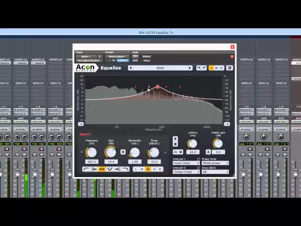
Task: Toggle the Analyzer 1 checkbox
Action: [198, 159]
